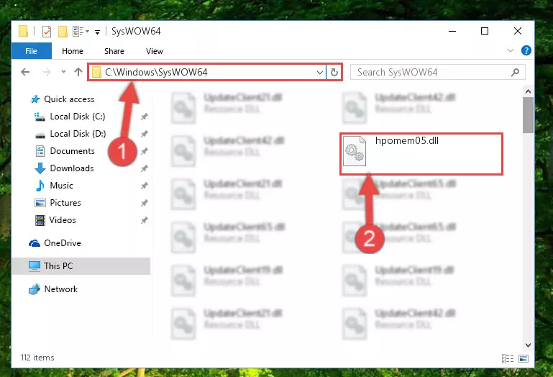Click the scroll down arrow of the file list
Image resolution: width=553 pixels, height=377 pixels.
click(528, 345)
